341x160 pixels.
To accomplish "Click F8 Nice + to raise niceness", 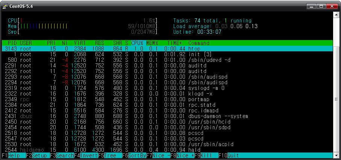I will pyautogui.click(x=182, y=156).
